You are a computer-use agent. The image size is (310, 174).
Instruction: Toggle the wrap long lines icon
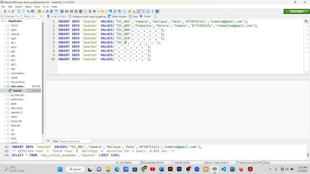[143, 11]
